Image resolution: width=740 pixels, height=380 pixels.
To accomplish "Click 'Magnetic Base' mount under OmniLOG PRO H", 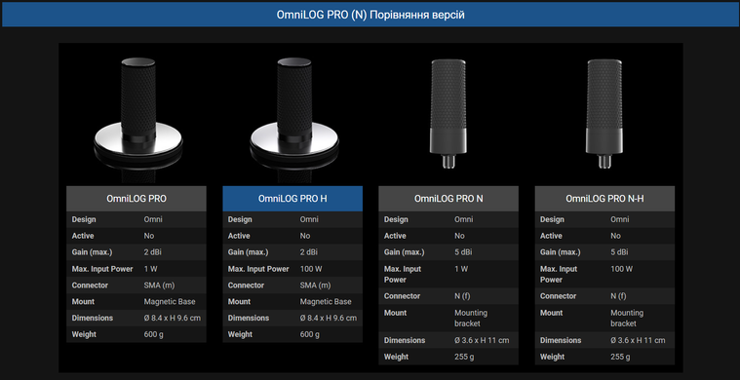I will (x=326, y=302).
